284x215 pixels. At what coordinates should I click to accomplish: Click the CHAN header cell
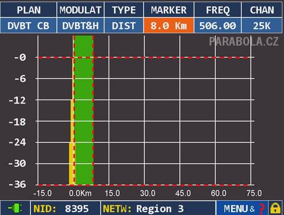[262, 10]
